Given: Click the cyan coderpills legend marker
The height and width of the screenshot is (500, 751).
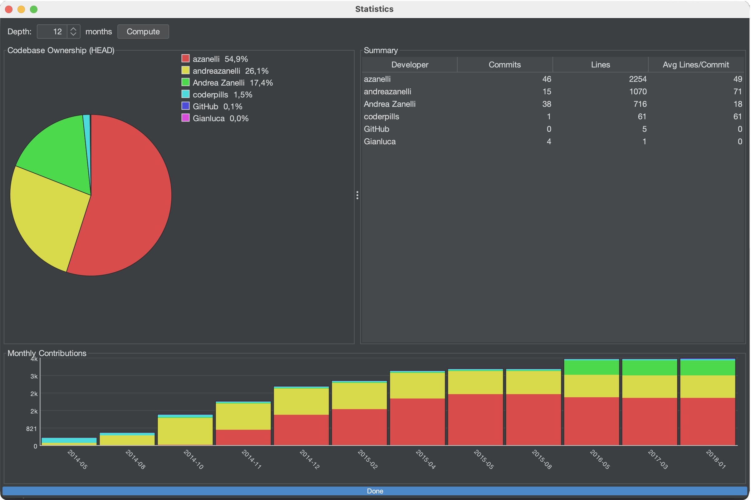Looking at the screenshot, I should [186, 94].
